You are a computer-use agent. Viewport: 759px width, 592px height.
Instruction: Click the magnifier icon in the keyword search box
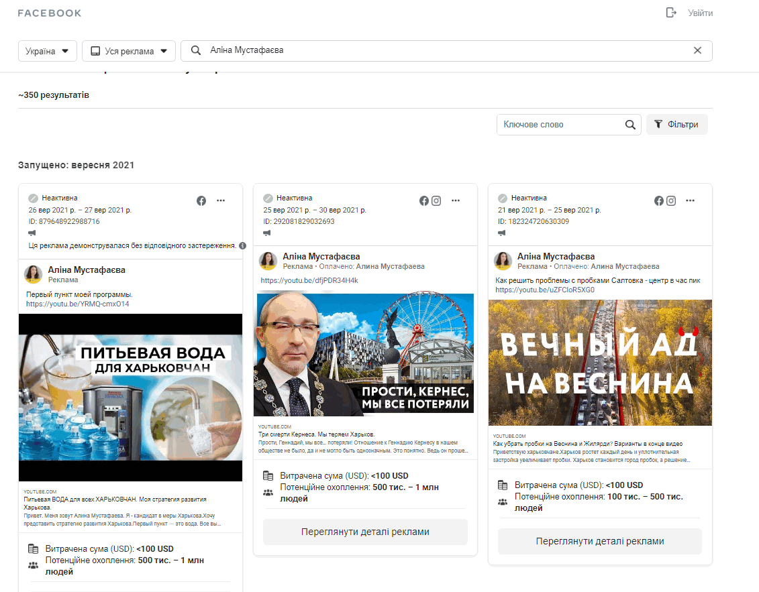[x=629, y=125]
